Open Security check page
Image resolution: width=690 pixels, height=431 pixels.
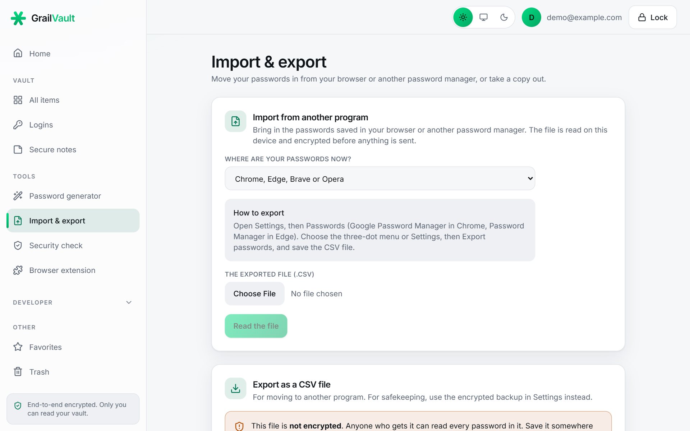(73, 245)
